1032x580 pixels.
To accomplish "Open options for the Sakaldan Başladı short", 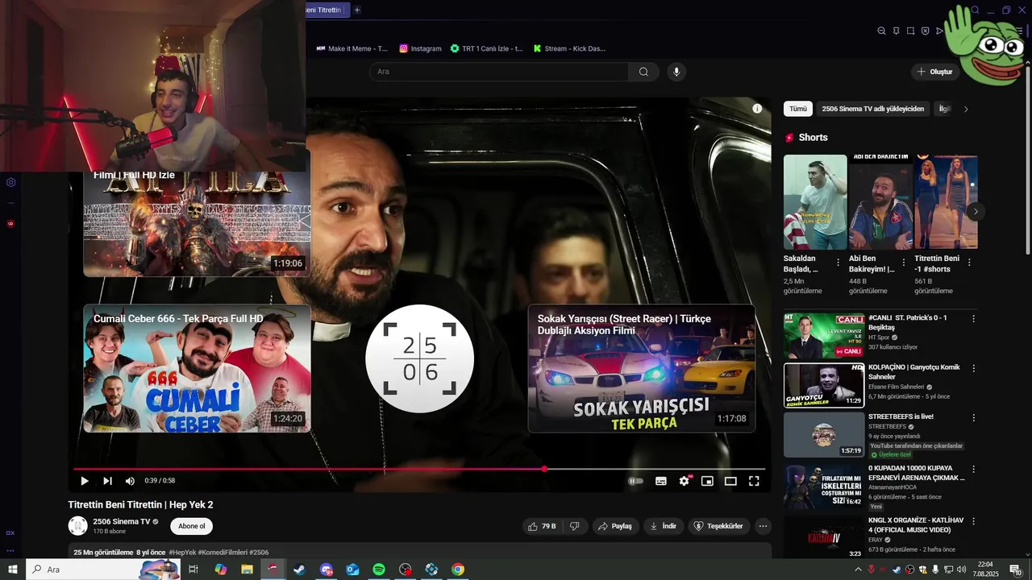I will (x=838, y=263).
